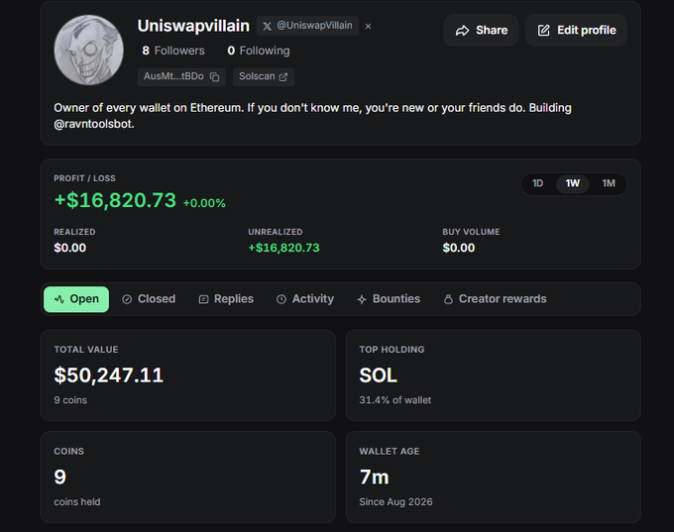Switch to the Creator rewards tab
674x532 pixels.
pyautogui.click(x=495, y=299)
